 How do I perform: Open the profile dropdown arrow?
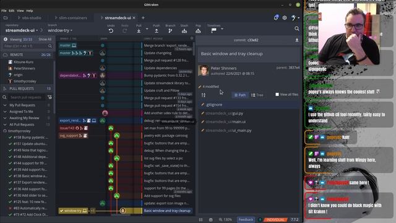[298, 18]
